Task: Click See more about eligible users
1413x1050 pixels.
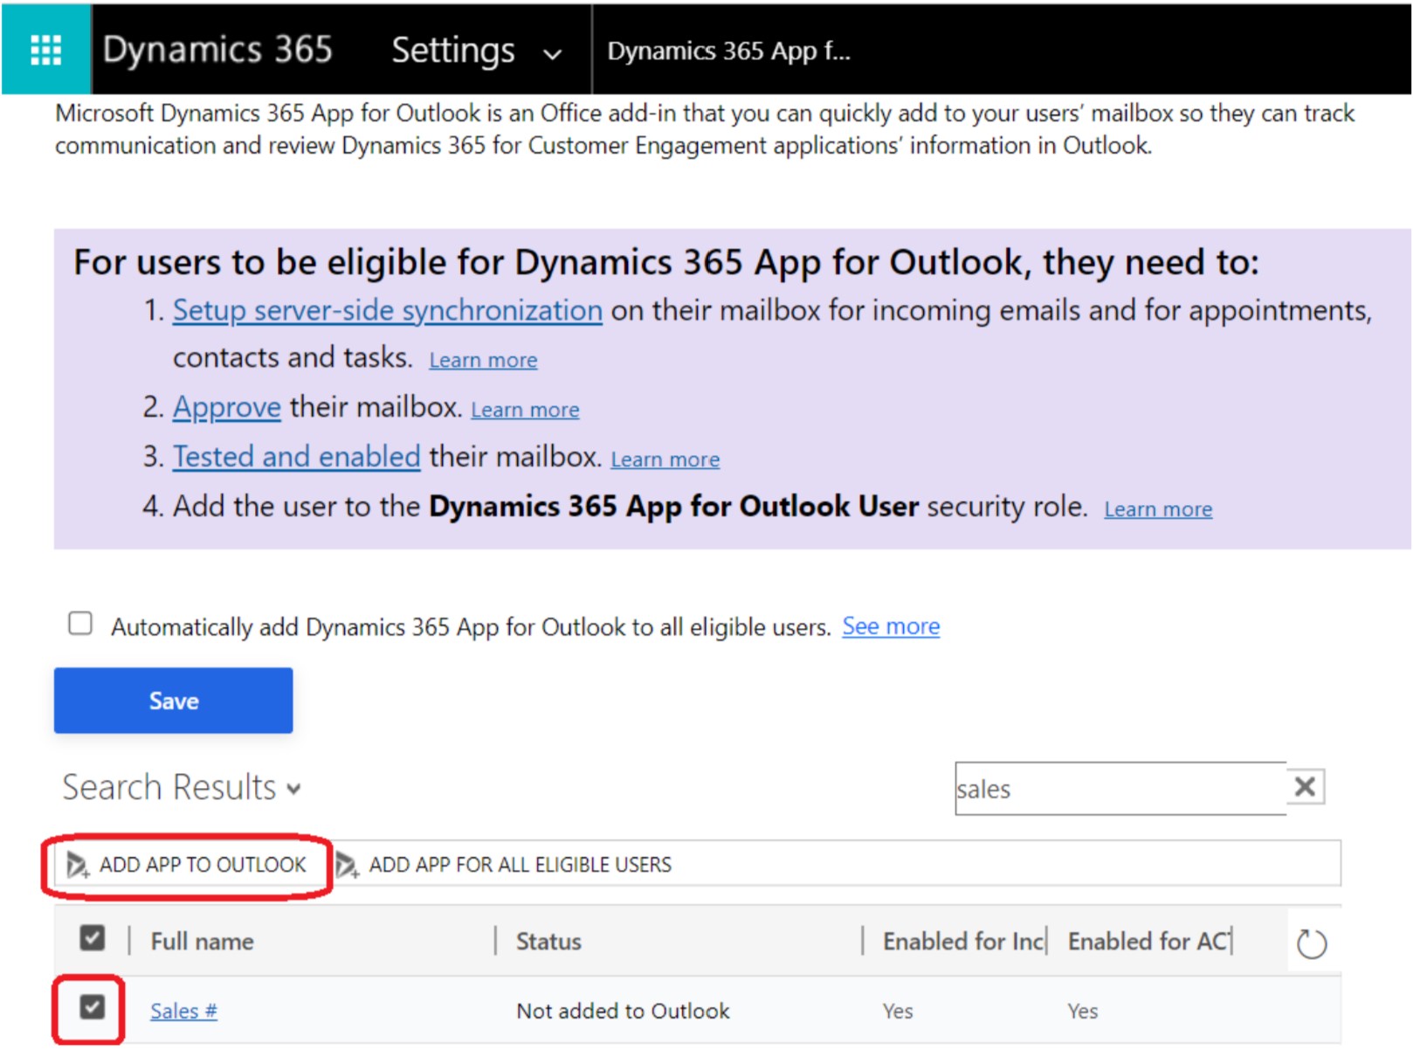Action: click(890, 625)
